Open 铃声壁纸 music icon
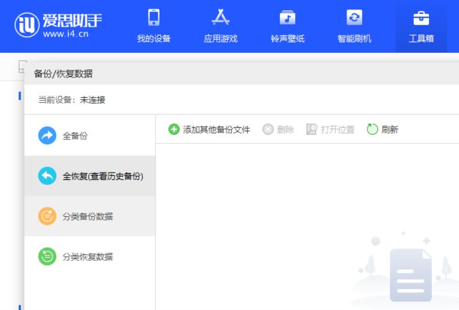 [x=287, y=18]
